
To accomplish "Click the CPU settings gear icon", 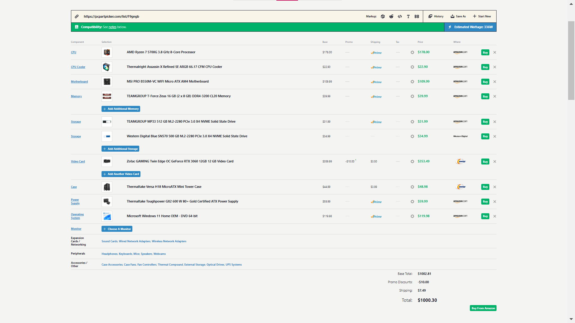I will (412, 52).
